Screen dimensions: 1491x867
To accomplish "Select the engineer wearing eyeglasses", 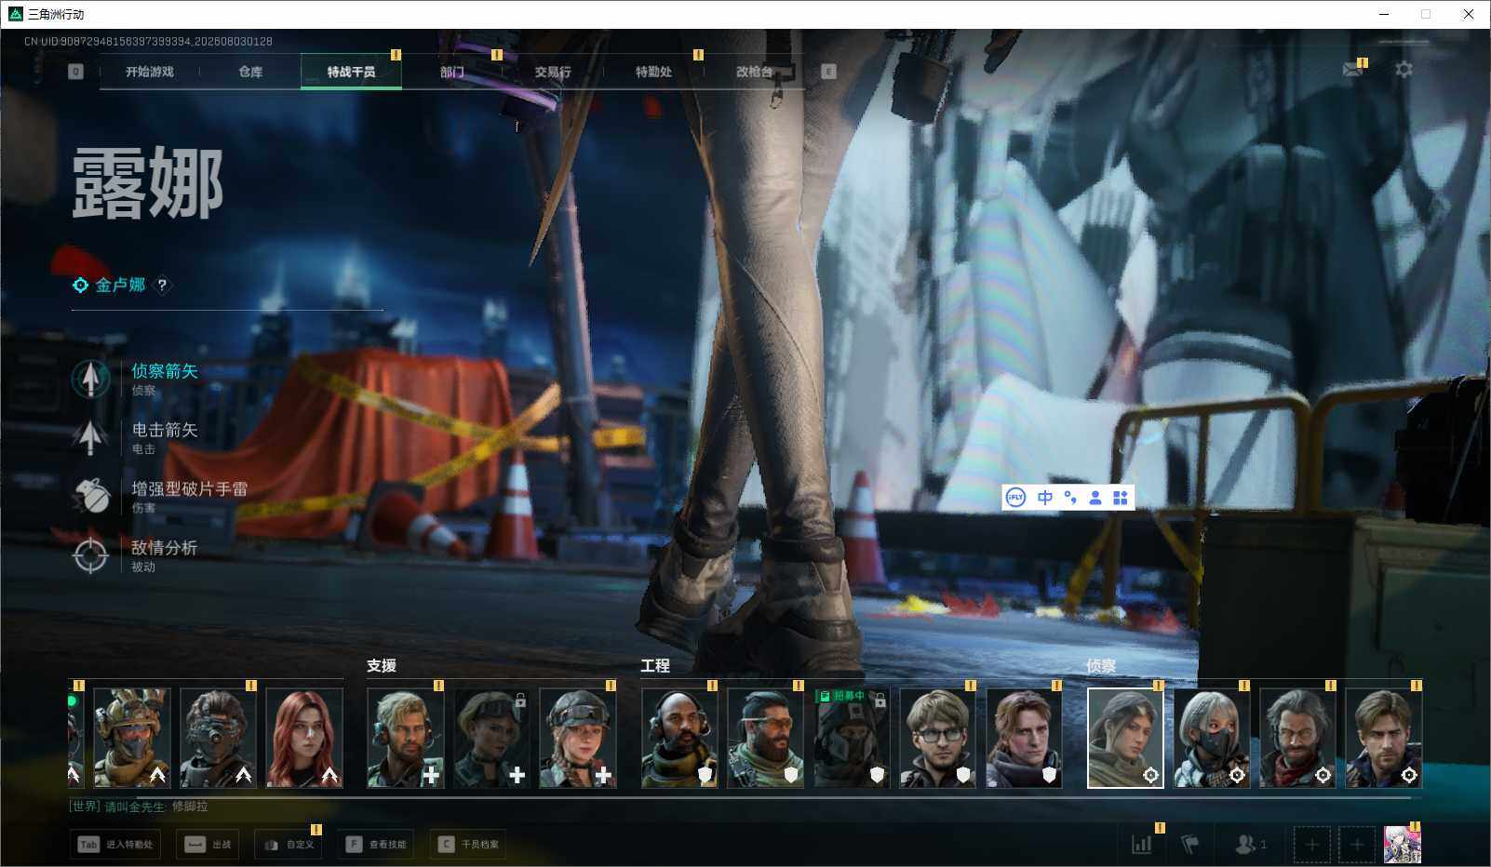I will point(938,738).
